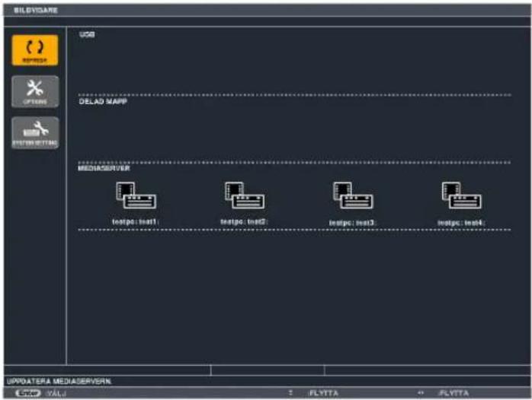The image size is (532, 400).
Task: Click the orange Refresh button
Action: (35, 50)
